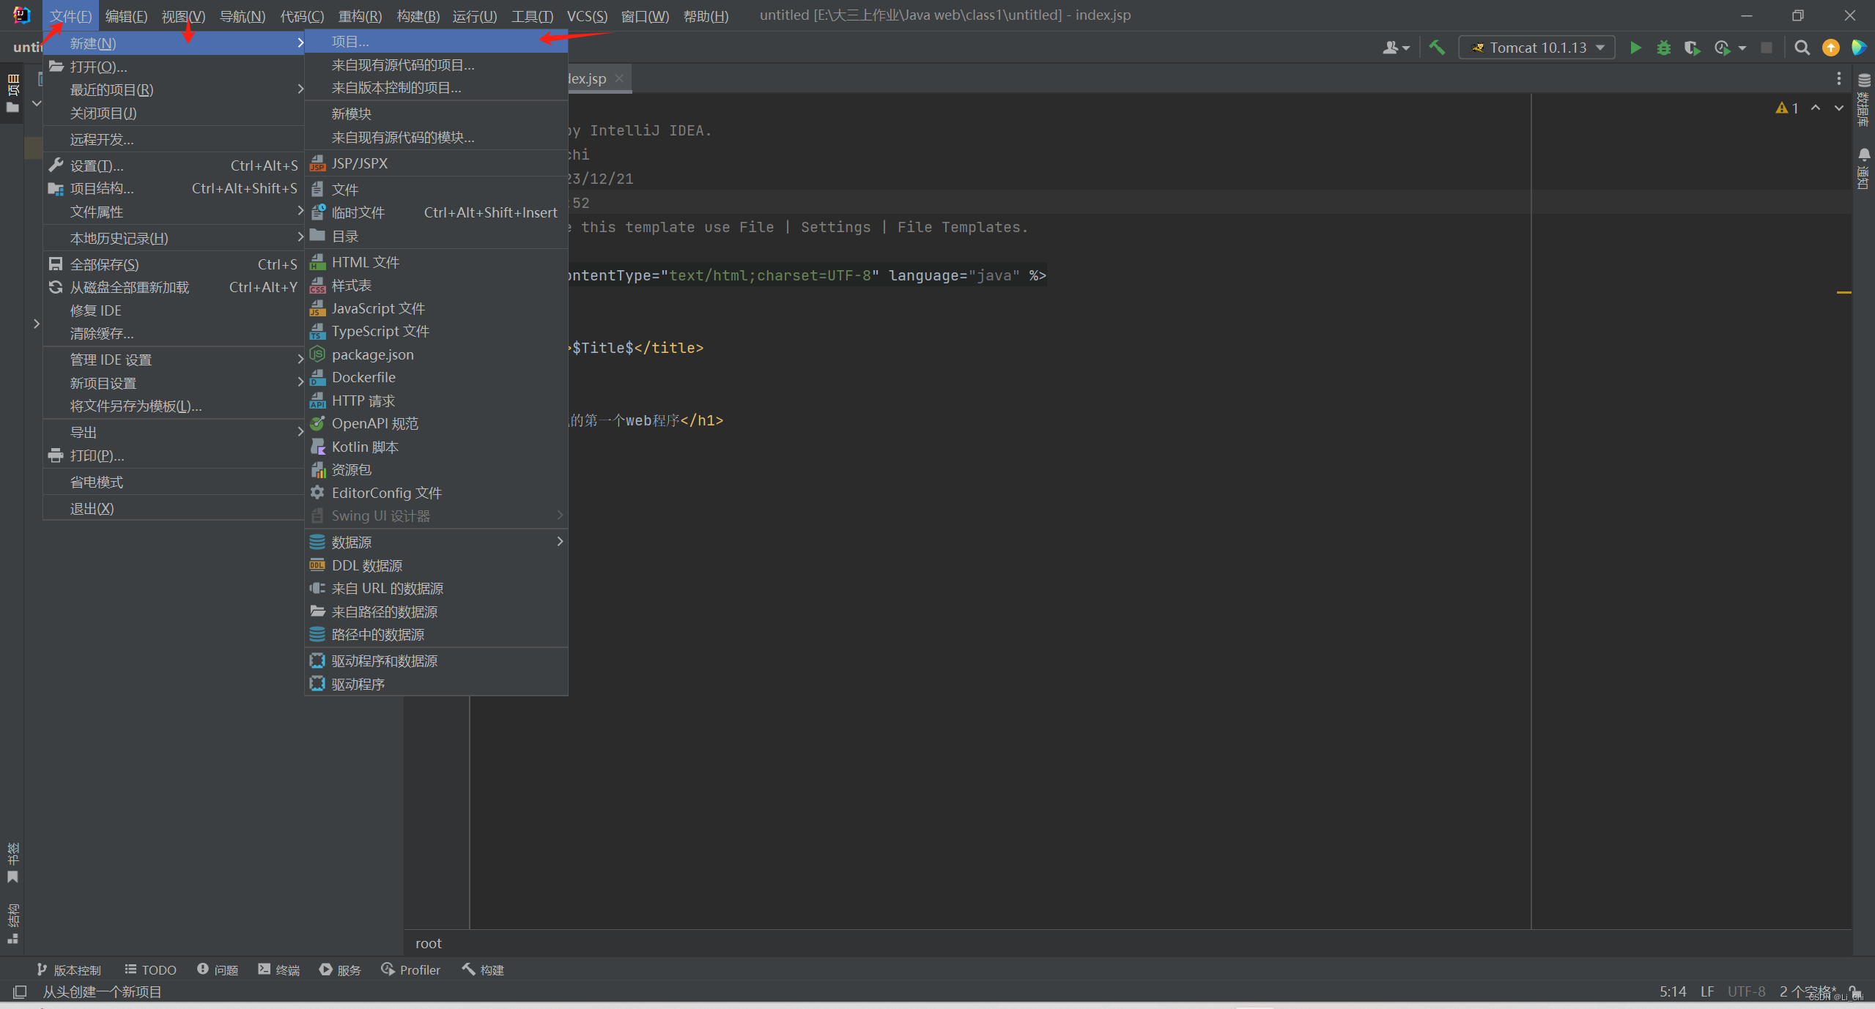Click the yellow warning stripe marker
This screenshot has height=1009, width=1875.
click(x=1843, y=293)
